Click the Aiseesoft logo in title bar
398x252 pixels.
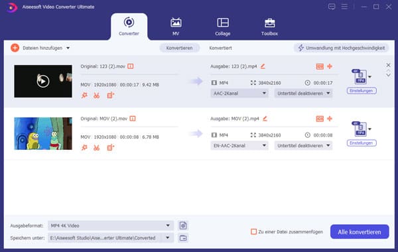(12, 7)
